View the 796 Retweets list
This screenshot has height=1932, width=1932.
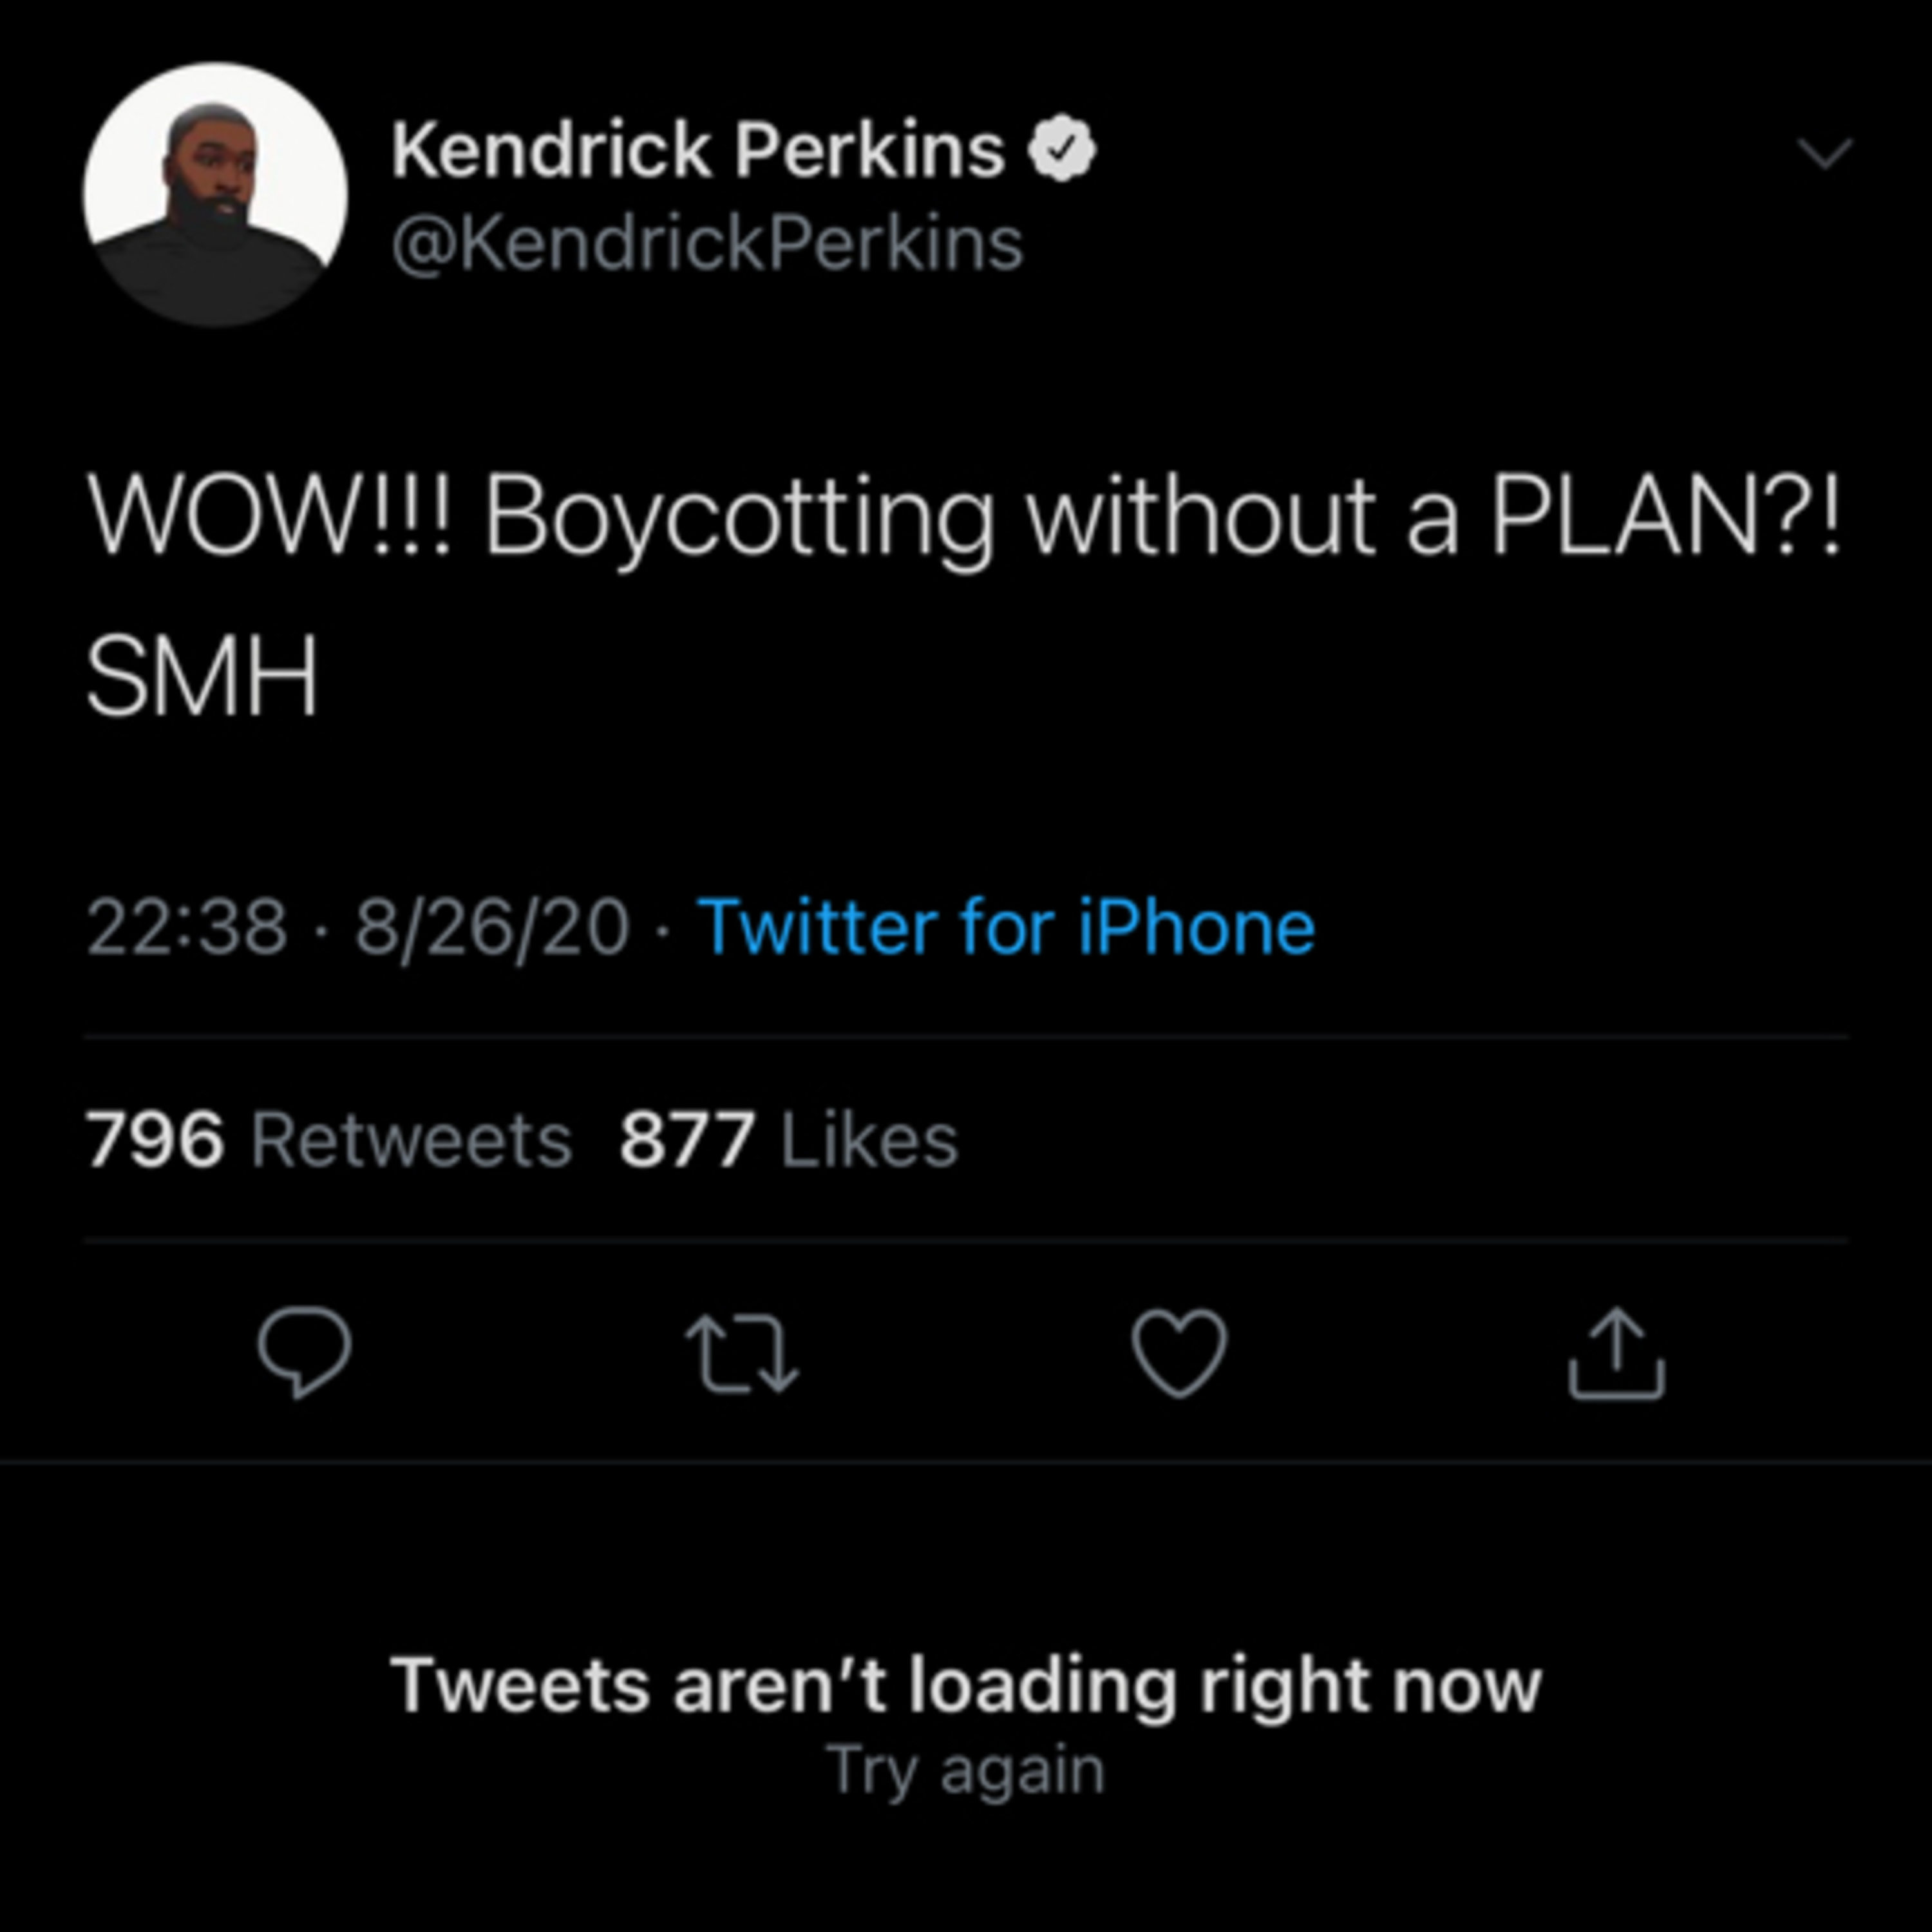pyautogui.click(x=329, y=1140)
